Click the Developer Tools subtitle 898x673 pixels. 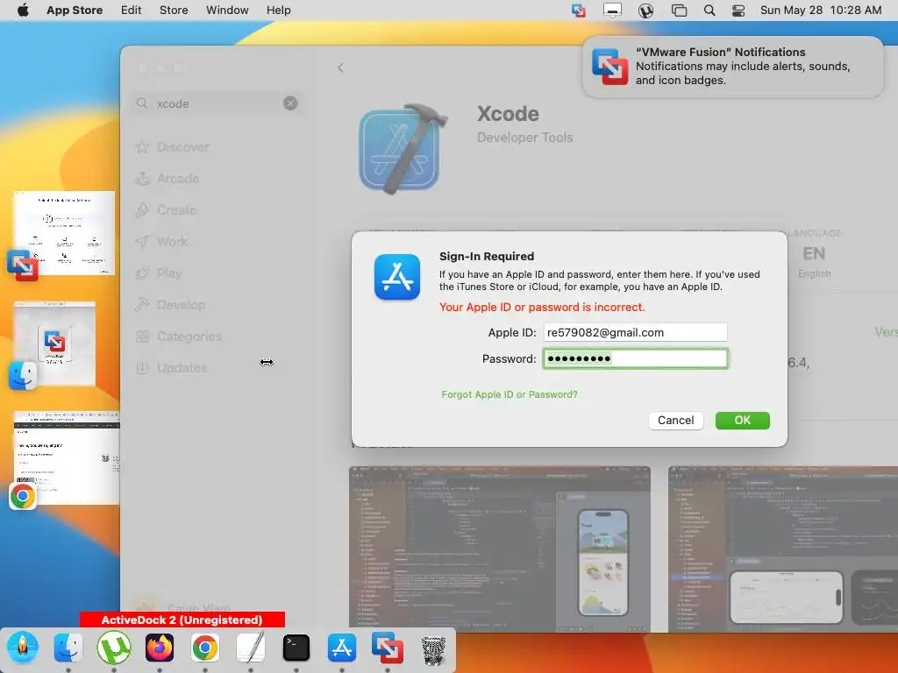(524, 138)
